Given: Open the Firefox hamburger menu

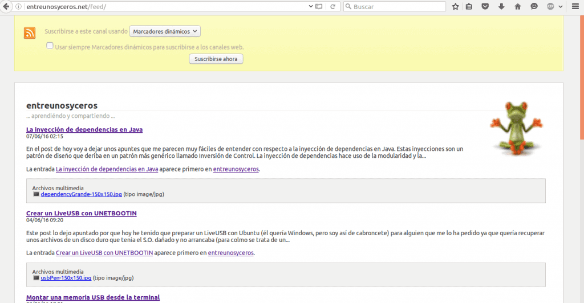Looking at the screenshot, I should click(575, 6).
